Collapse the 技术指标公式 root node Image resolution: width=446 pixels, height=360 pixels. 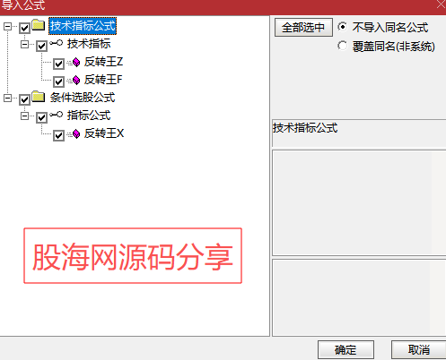(7, 27)
